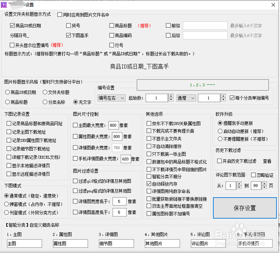Click the purple app icon in title bar

coord(4,5)
